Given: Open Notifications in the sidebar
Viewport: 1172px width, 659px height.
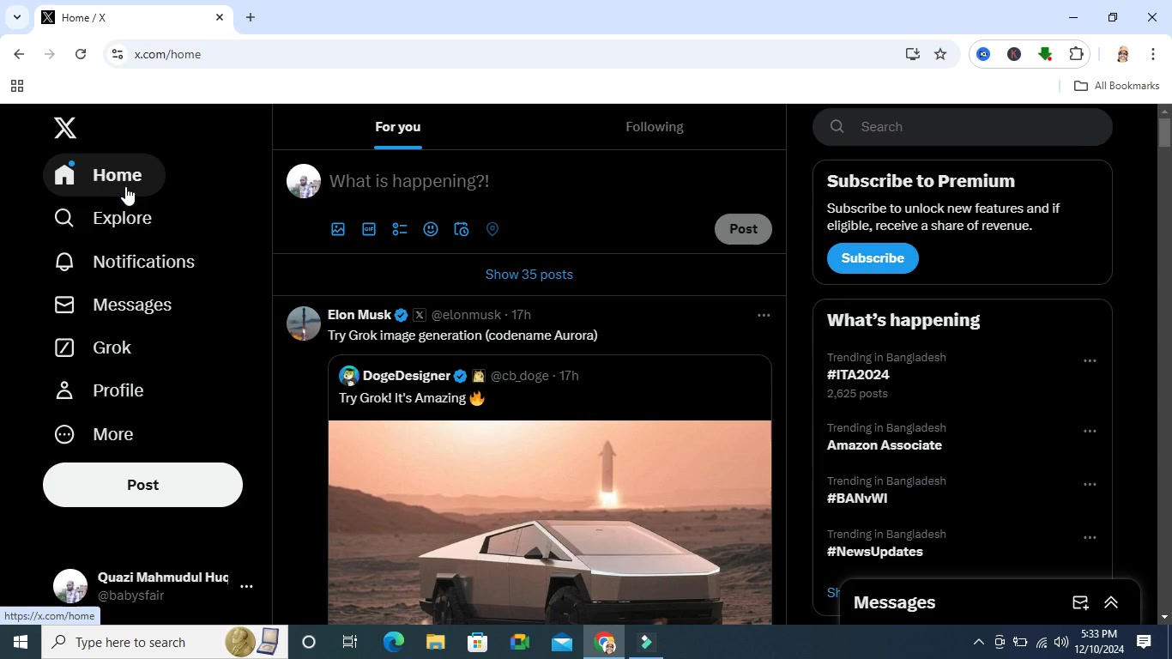Looking at the screenshot, I should (x=125, y=262).
